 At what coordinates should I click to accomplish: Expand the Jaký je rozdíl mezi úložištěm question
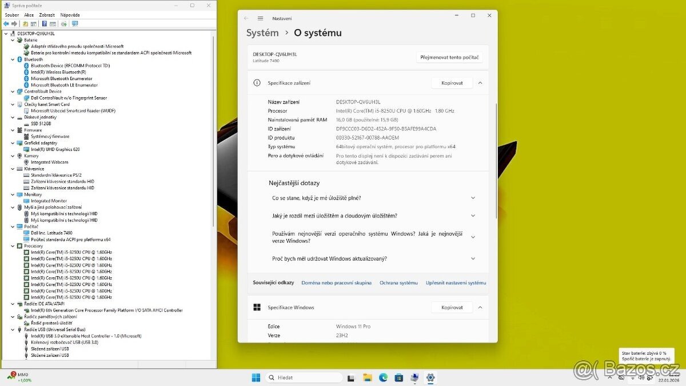pyautogui.click(x=473, y=214)
